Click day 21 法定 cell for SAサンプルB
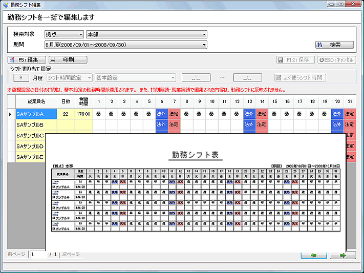The image size is (364, 273). [x=350, y=125]
